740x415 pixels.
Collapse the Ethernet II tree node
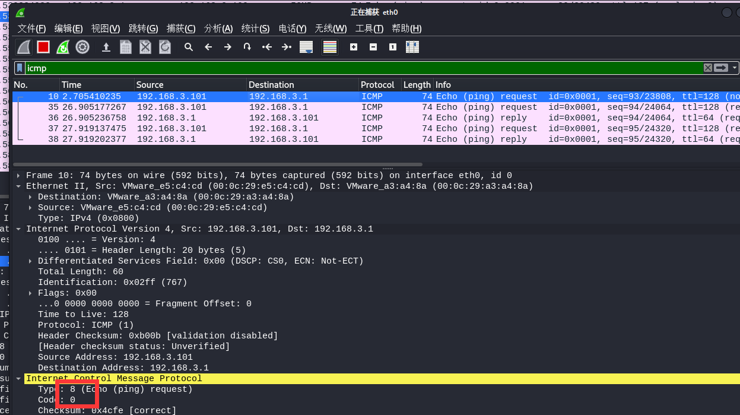(x=18, y=186)
